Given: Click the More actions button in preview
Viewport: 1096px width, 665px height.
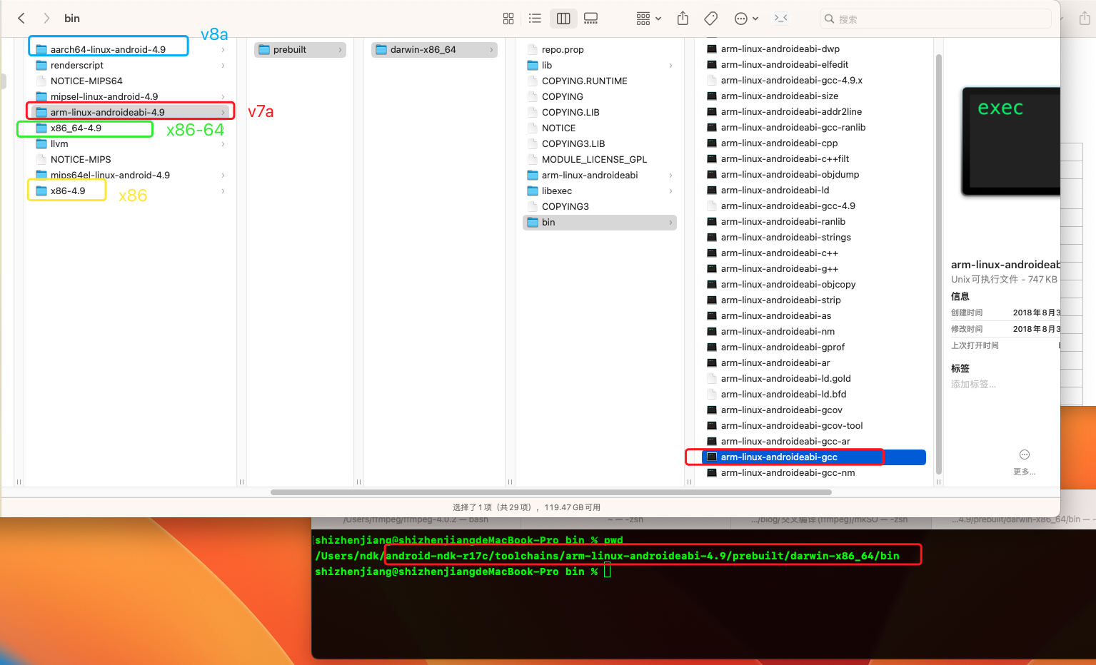Looking at the screenshot, I should click(x=1025, y=462).
